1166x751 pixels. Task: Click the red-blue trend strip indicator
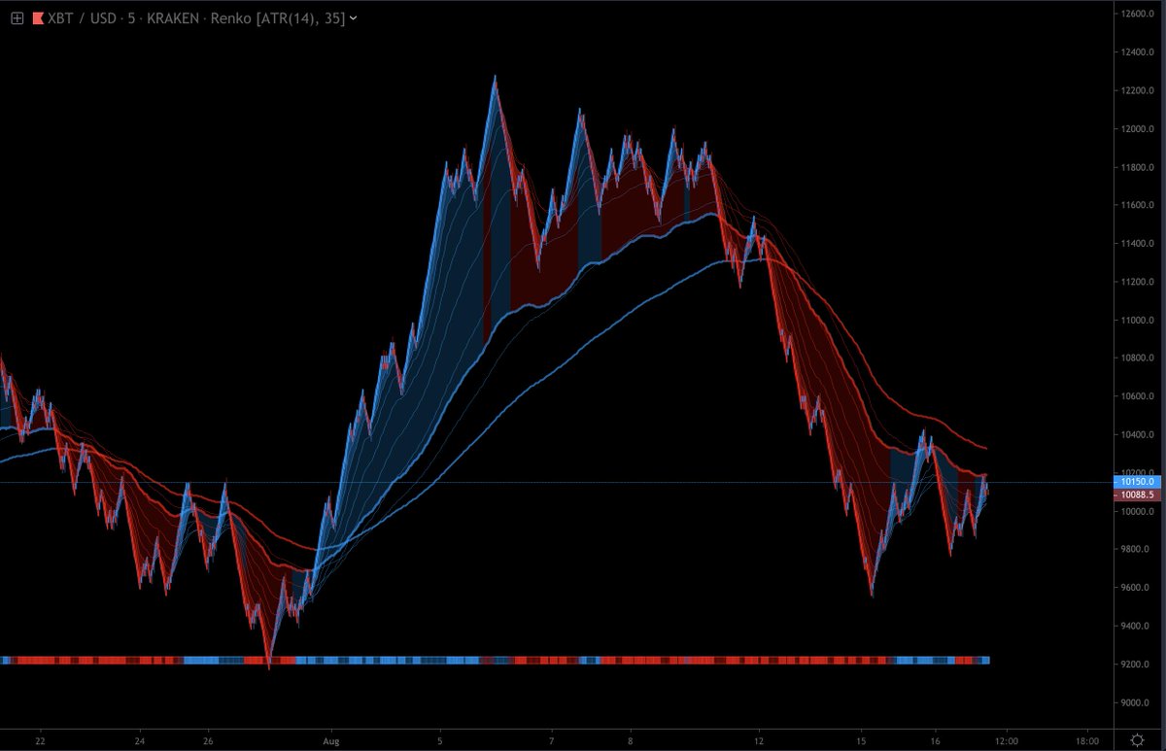[495, 660]
